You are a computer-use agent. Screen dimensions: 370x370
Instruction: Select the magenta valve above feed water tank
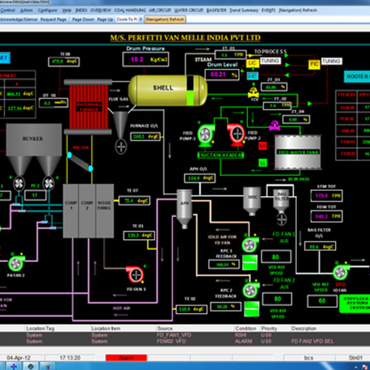click(x=275, y=125)
